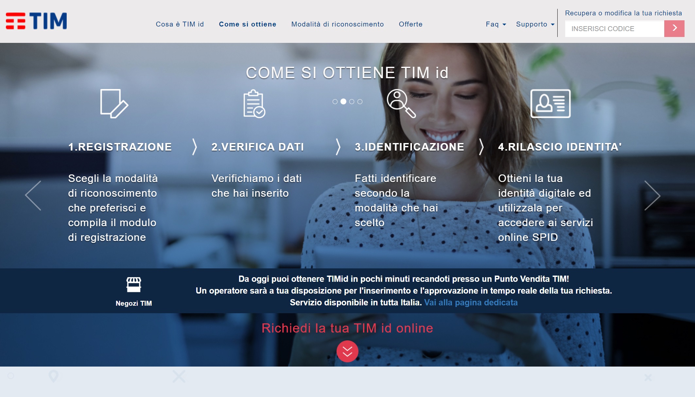The image size is (695, 397).
Task: Select the first carousel dot
Action: tap(335, 102)
